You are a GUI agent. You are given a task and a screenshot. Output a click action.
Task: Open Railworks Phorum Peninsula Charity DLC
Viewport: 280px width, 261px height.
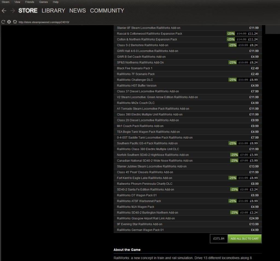coord(145,184)
